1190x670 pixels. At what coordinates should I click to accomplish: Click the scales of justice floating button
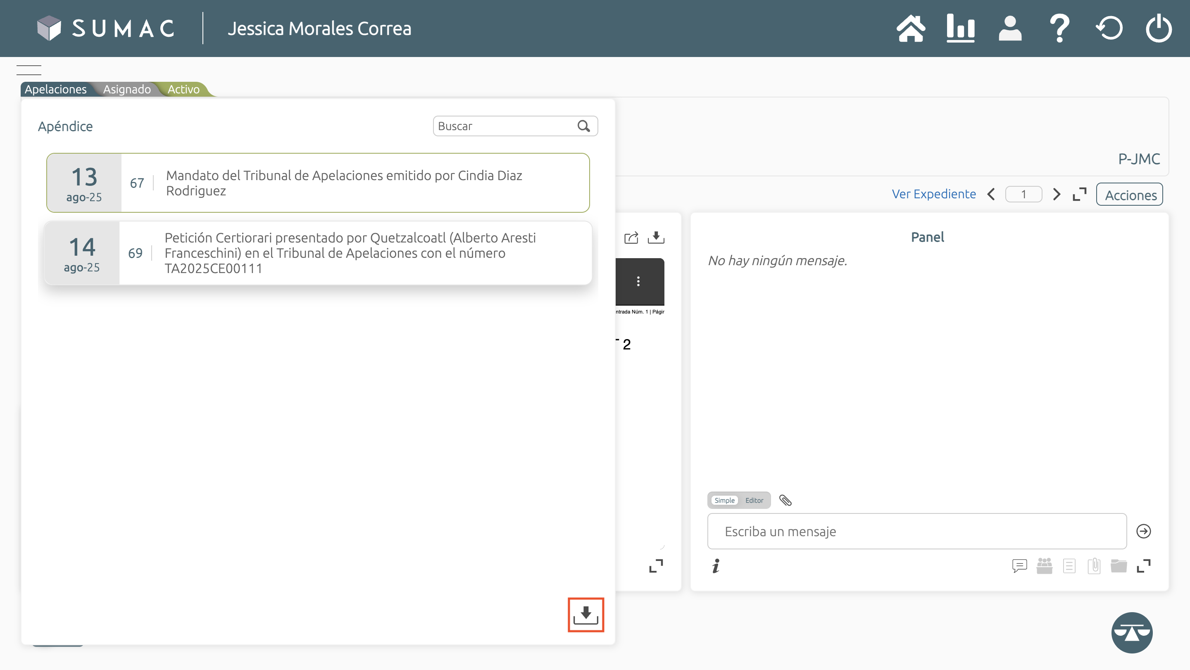click(1131, 632)
